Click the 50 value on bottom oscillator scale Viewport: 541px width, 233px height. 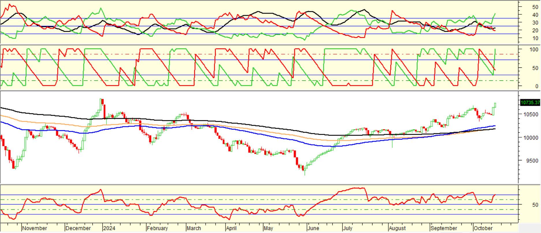(x=535, y=205)
